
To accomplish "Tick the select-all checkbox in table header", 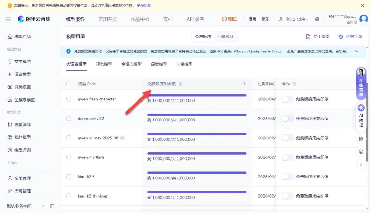I will [69, 84].
